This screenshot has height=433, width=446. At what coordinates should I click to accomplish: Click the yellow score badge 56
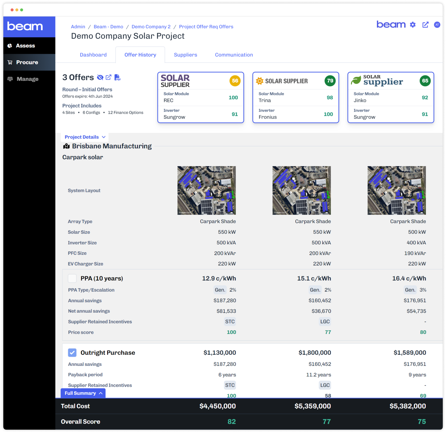point(235,81)
